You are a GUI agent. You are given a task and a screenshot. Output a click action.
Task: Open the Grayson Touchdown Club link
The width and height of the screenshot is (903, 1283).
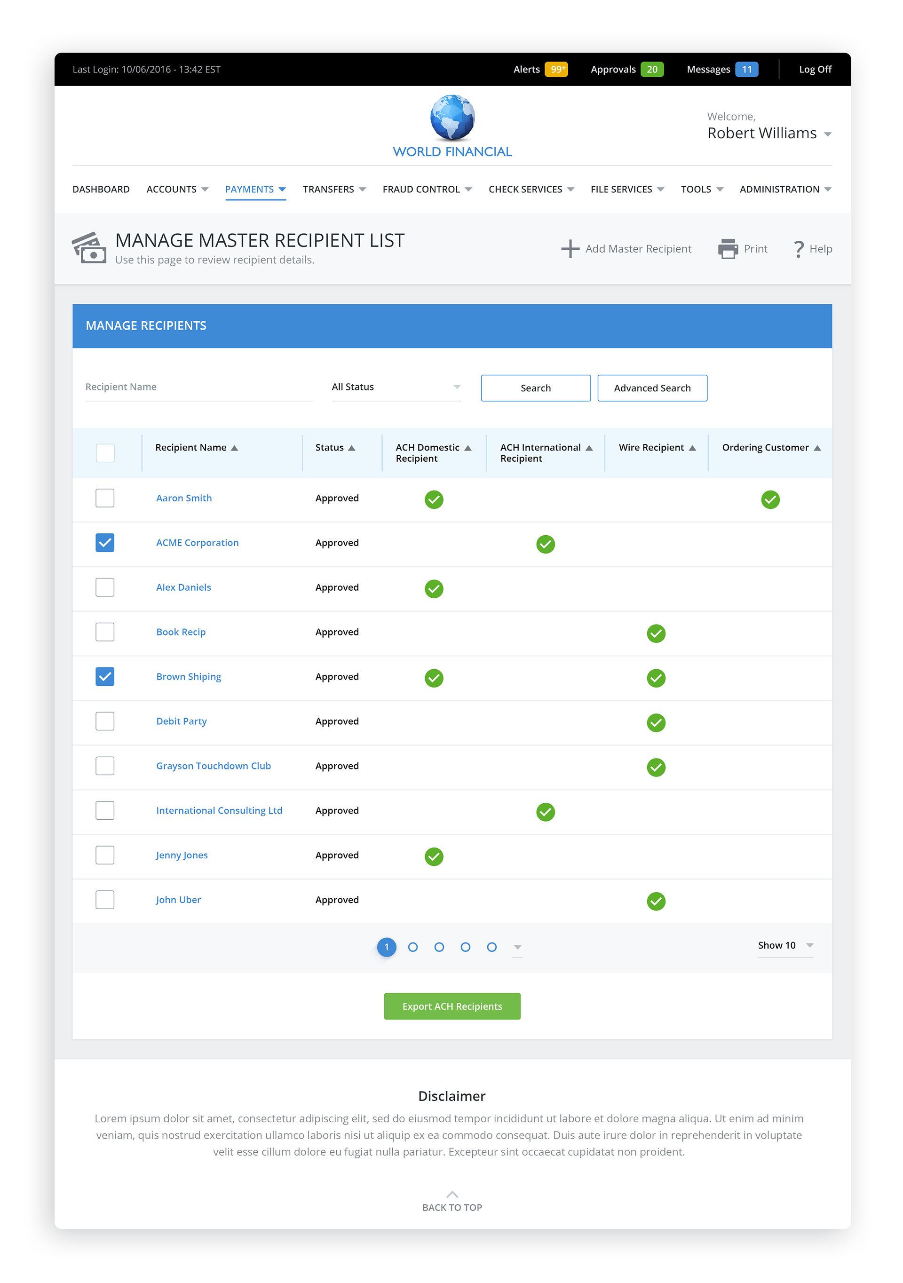[x=214, y=766]
